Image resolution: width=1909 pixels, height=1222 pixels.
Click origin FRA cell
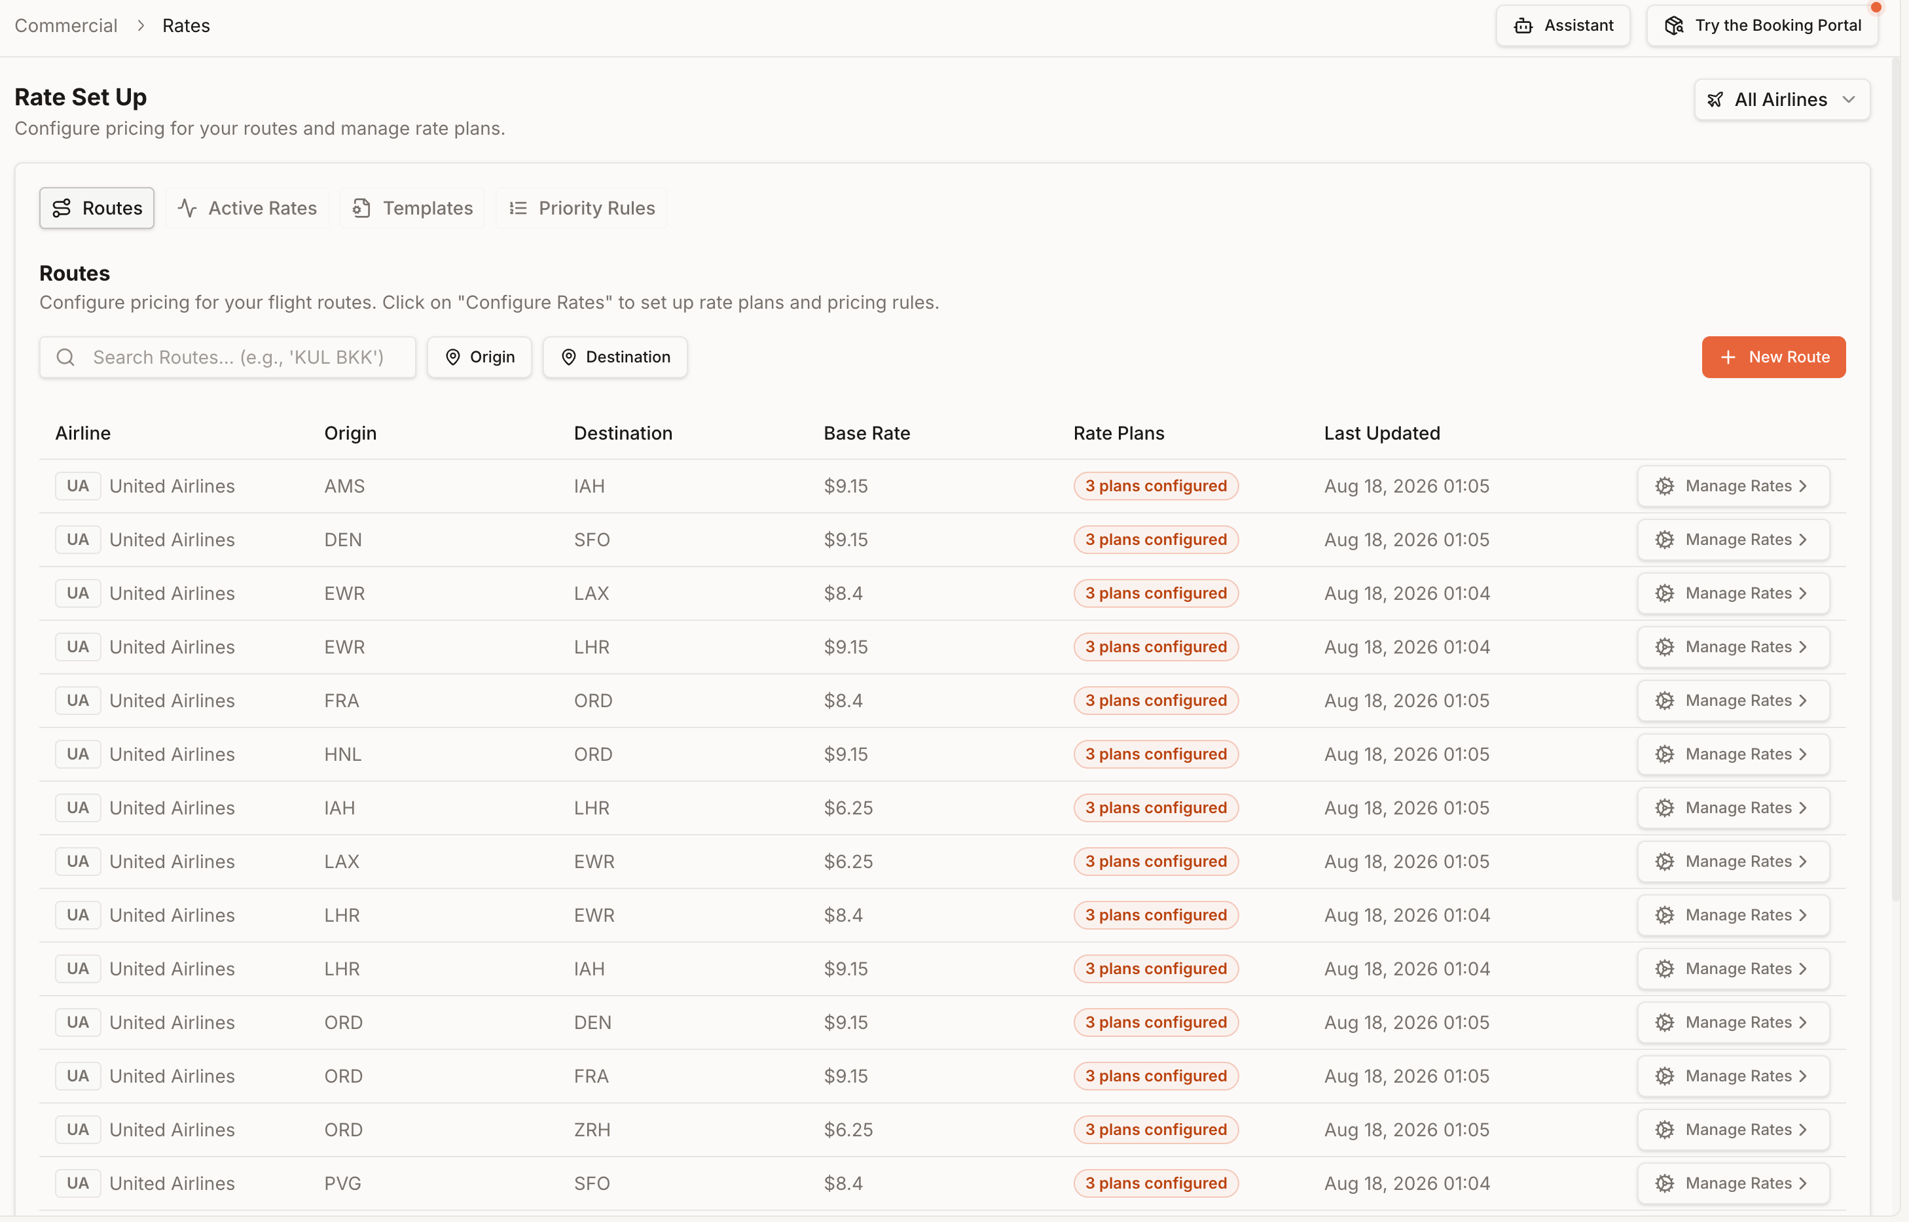(x=342, y=701)
